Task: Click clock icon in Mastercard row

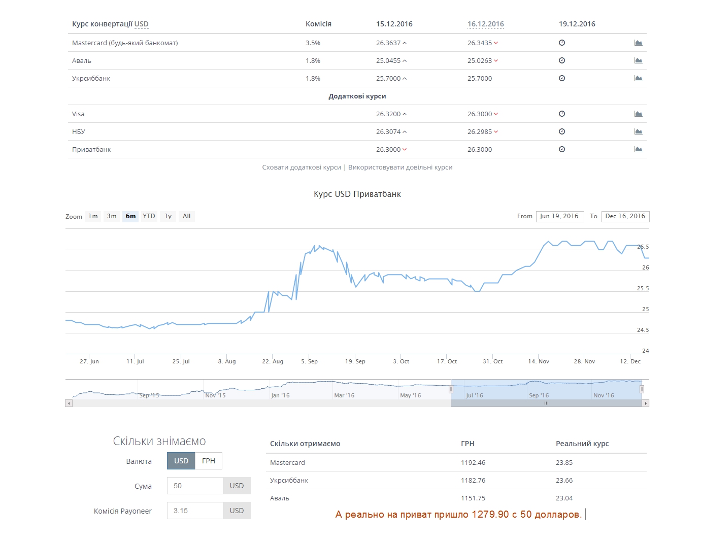Action: (x=562, y=43)
